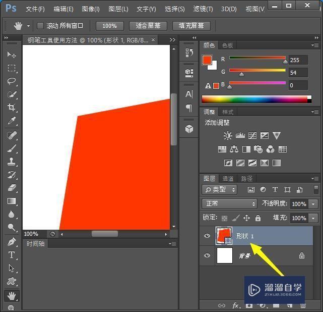This screenshot has height=312, width=323.
Task: Click the 填充屏幕 button
Action: tap(191, 26)
